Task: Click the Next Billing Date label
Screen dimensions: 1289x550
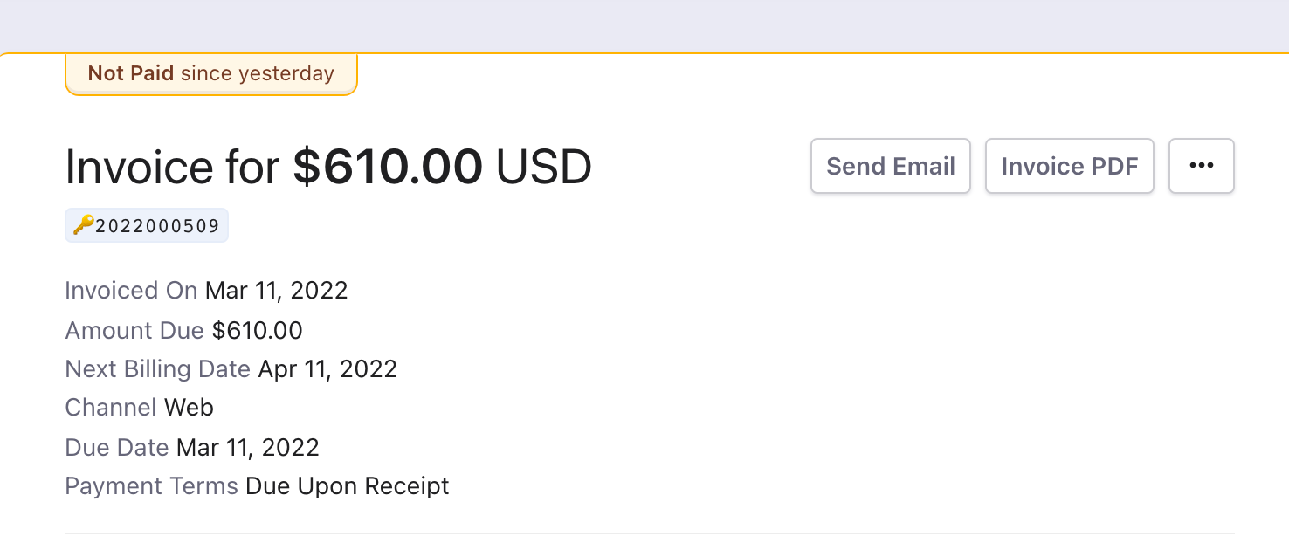Action: coord(157,369)
